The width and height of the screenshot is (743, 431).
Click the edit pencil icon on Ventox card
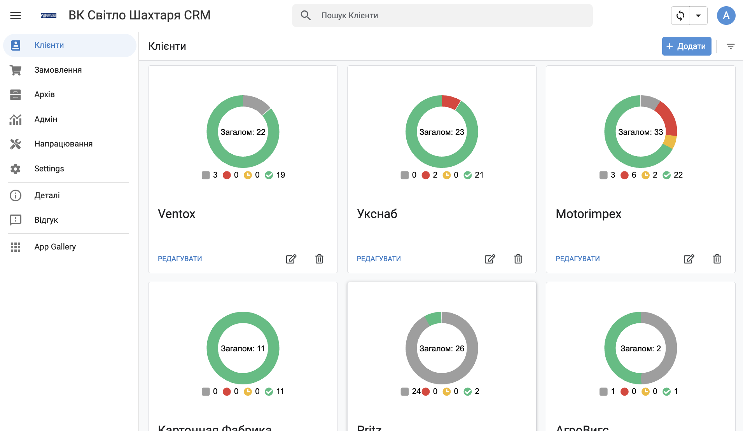click(x=291, y=259)
